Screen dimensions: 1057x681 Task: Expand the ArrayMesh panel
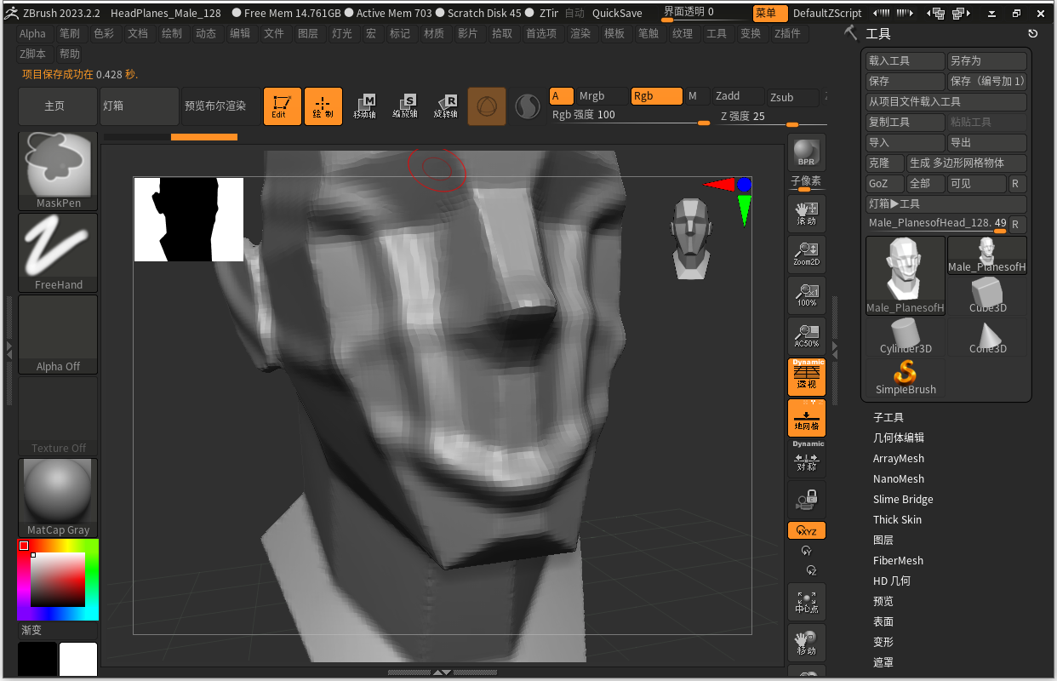[x=900, y=458]
